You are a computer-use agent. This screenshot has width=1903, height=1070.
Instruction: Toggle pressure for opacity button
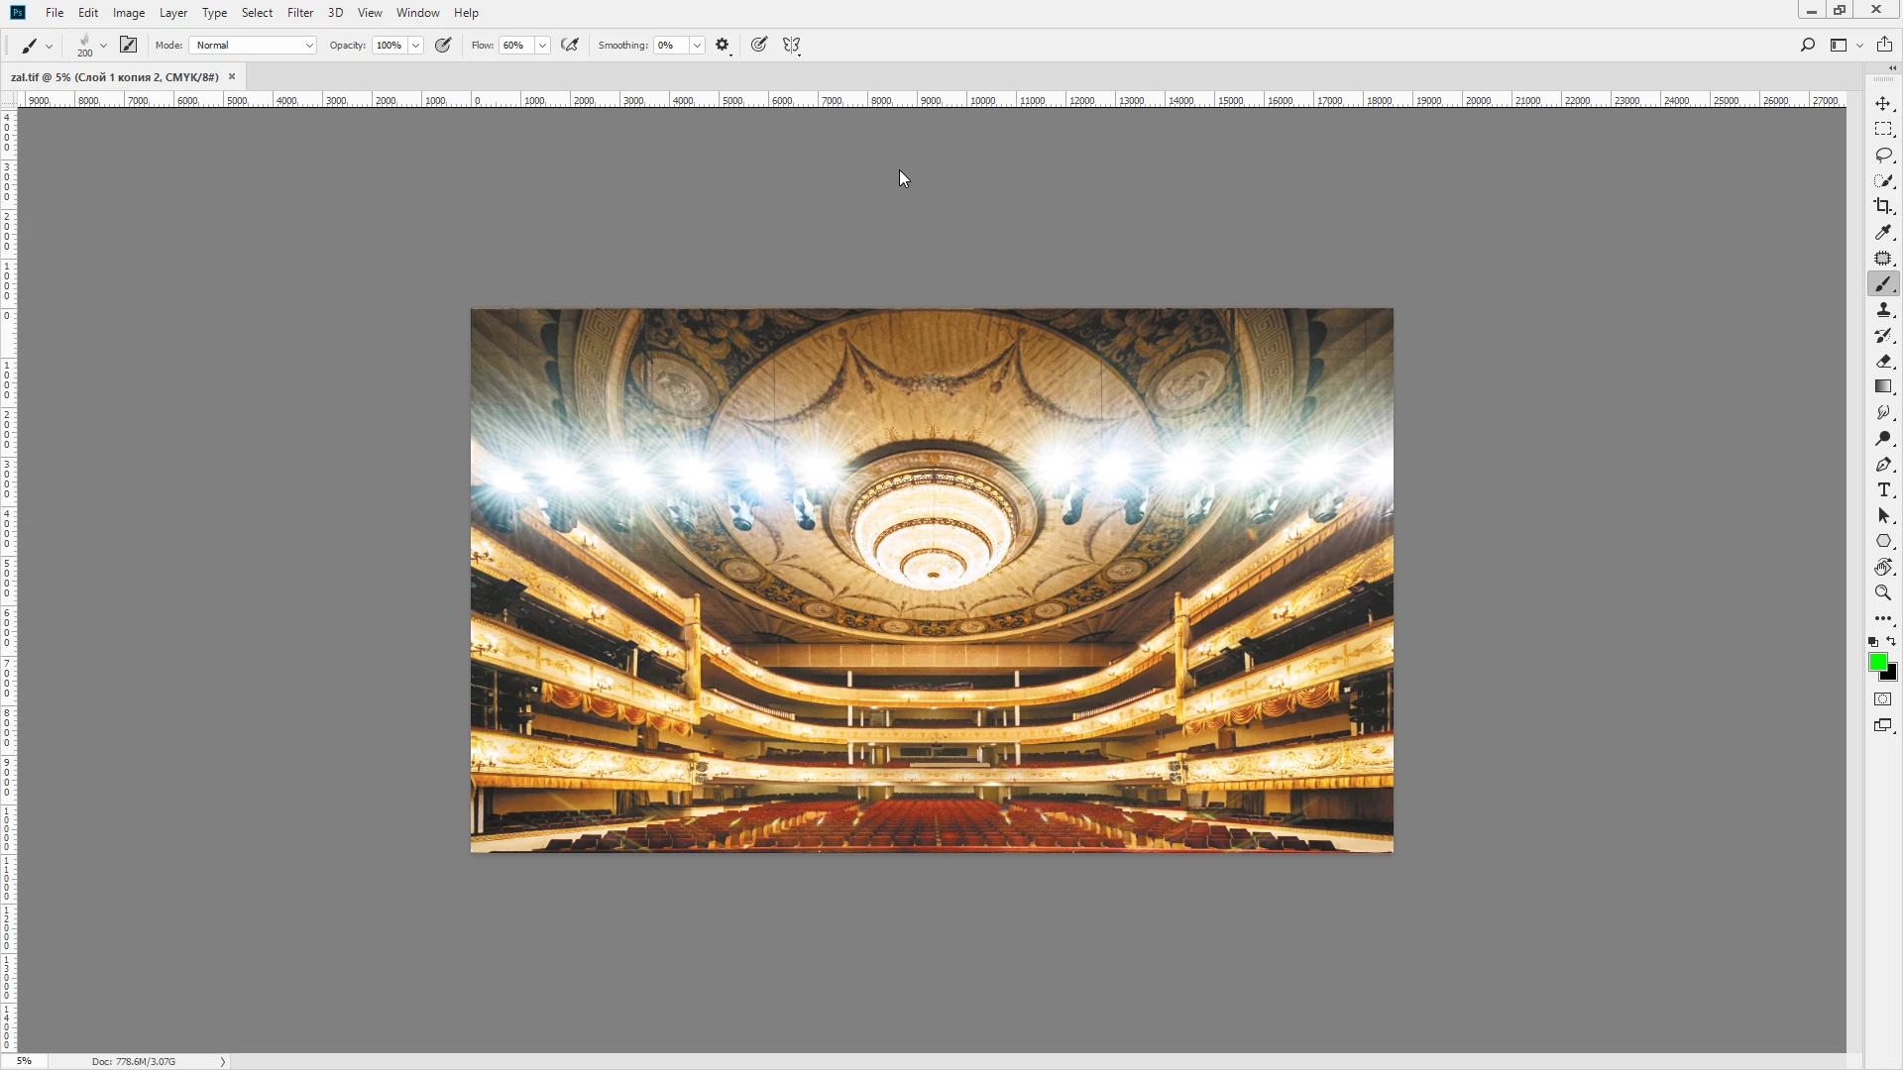(x=443, y=45)
